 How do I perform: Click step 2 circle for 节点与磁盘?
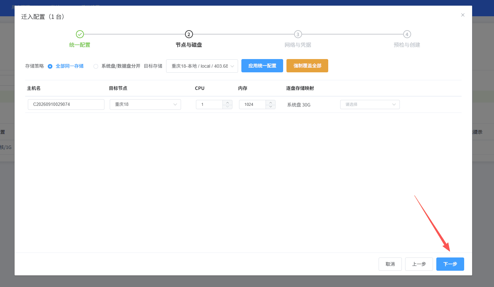[x=189, y=34]
